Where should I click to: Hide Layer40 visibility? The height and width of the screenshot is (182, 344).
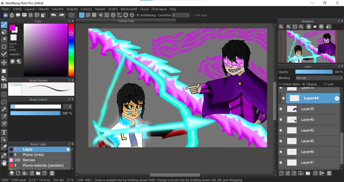coord(281,120)
